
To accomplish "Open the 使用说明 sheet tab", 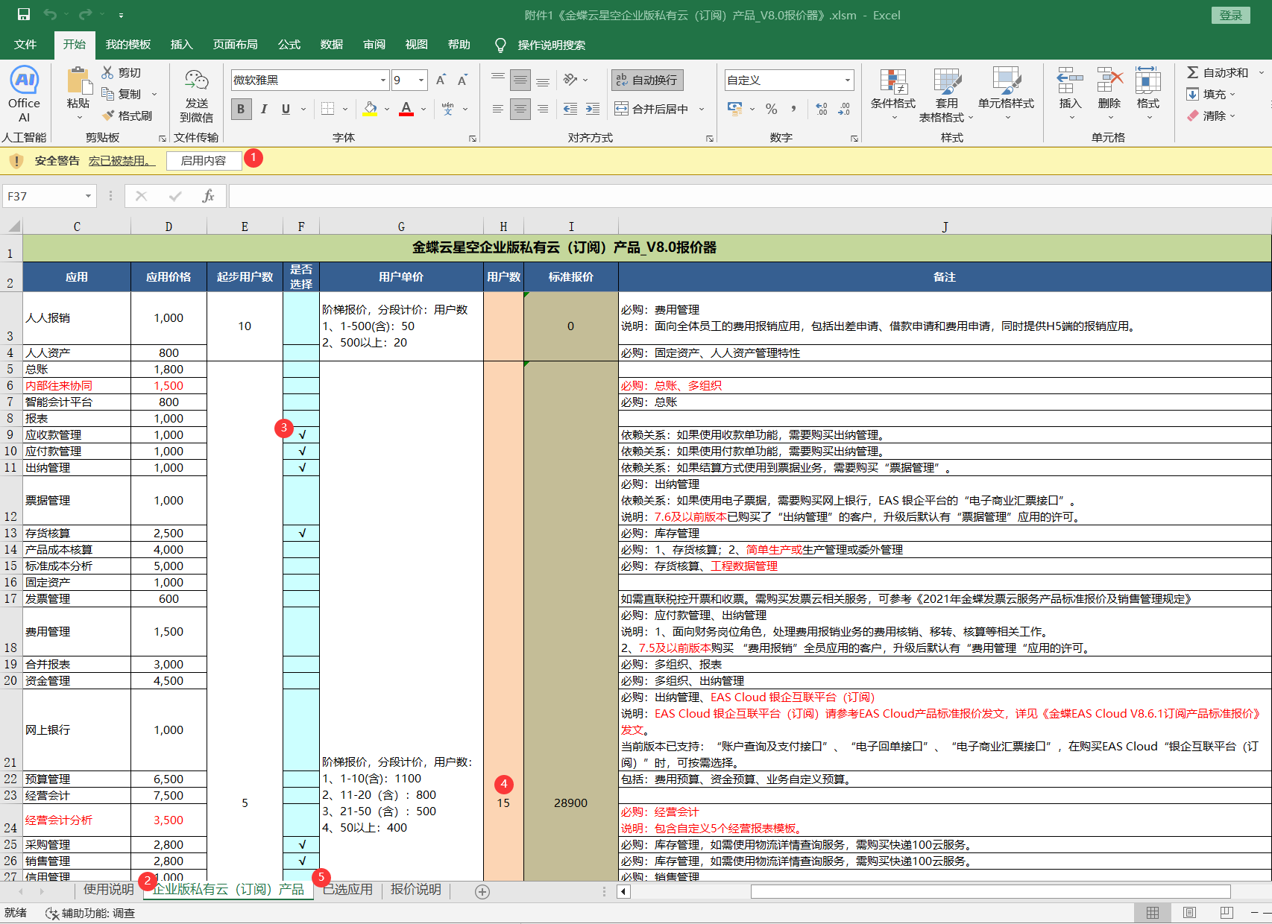I will pyautogui.click(x=108, y=890).
